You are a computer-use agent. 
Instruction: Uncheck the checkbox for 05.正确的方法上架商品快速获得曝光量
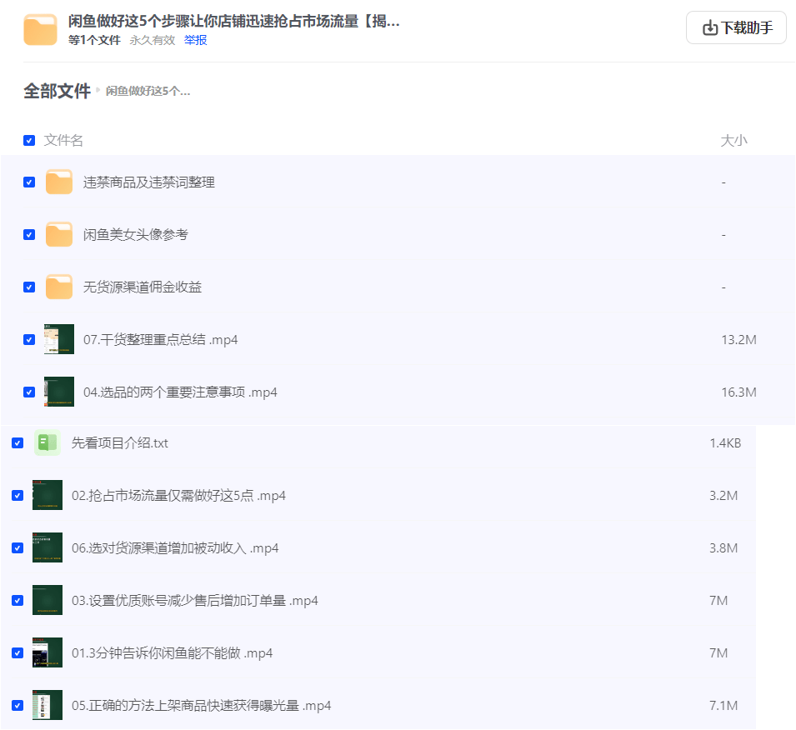pos(17,704)
